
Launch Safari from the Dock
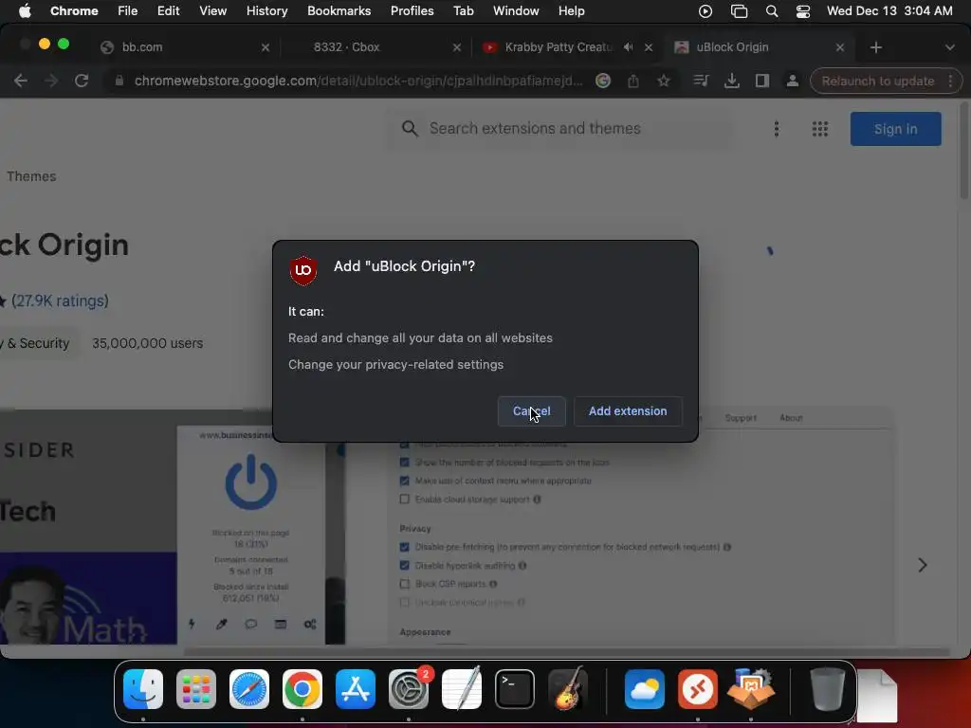249,689
